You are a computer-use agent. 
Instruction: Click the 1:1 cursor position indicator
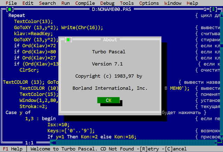[x=29, y=143]
